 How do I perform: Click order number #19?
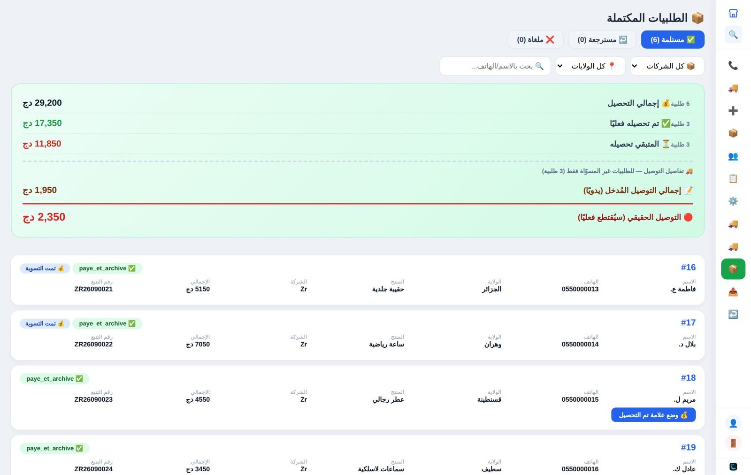688,447
